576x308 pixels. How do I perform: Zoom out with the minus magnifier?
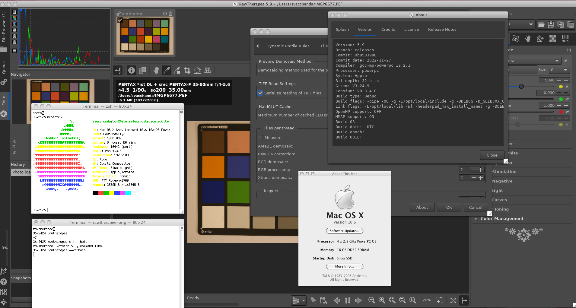[x=372, y=300]
